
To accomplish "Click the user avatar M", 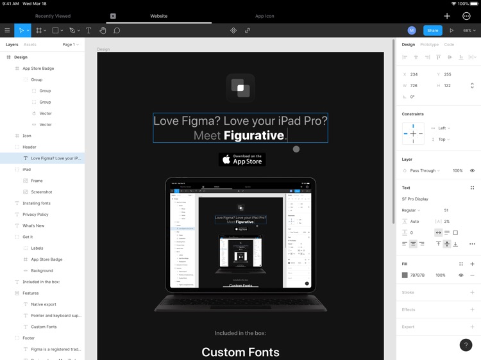I will [x=412, y=30].
